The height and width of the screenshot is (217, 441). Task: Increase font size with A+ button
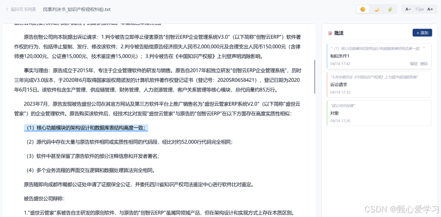point(430,9)
